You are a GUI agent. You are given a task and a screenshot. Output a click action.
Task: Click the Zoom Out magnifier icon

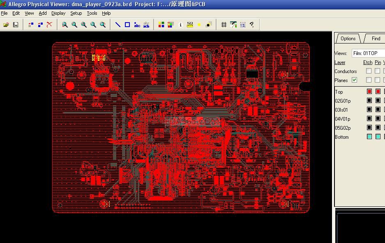[x=93, y=25]
